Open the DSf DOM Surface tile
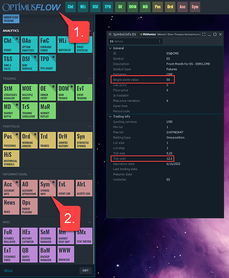Screen dimensions: 229x278 click(x=29, y=63)
